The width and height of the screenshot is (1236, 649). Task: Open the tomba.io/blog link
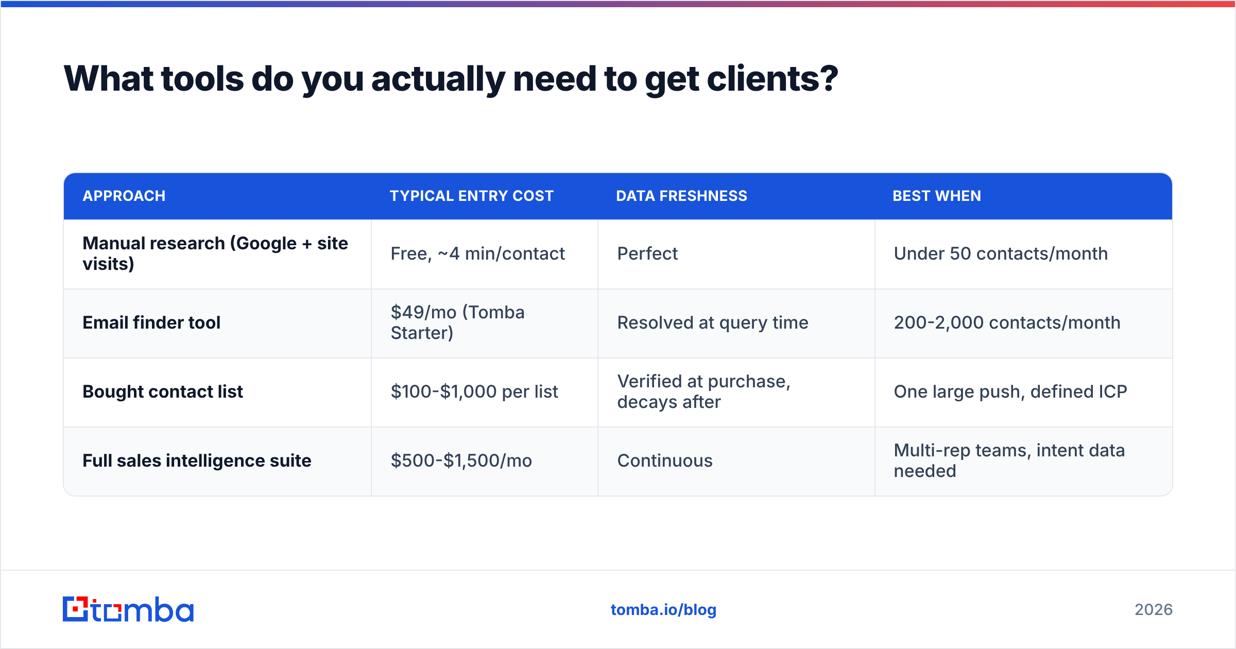tap(663, 610)
